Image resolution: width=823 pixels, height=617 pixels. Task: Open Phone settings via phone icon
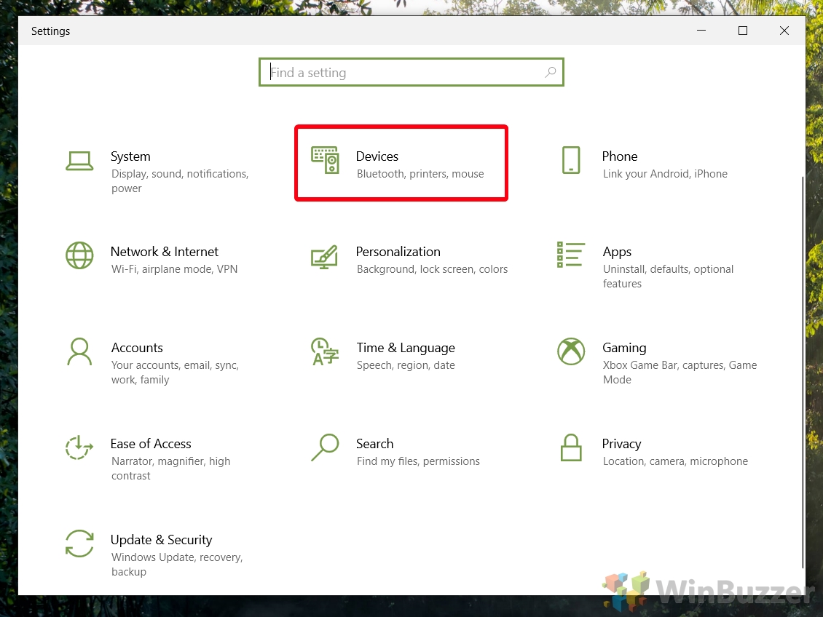coord(571,161)
